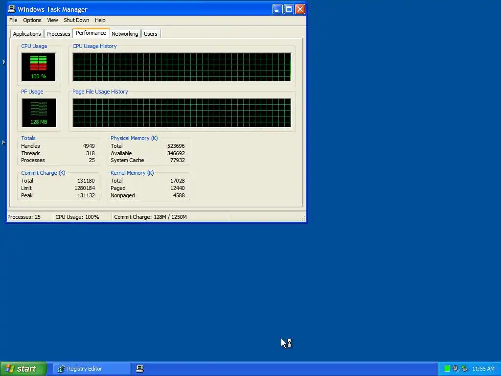Click the Nonpaged value 4588
This screenshot has height=376, width=501.
179,195
